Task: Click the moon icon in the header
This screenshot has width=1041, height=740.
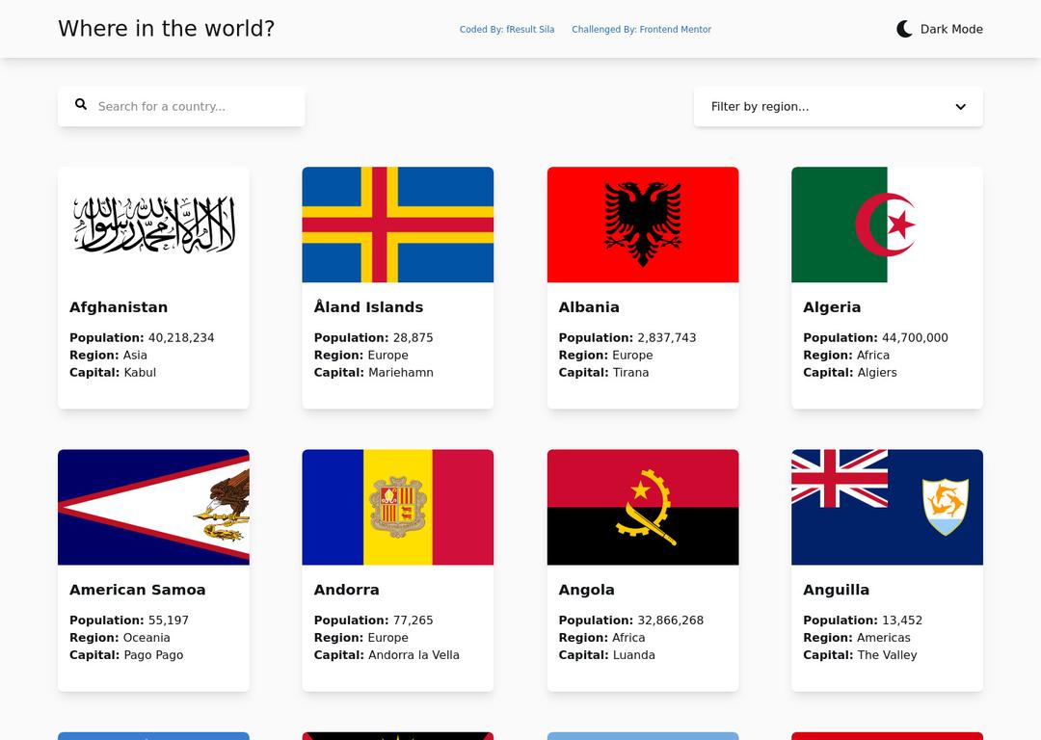Action: pyautogui.click(x=903, y=28)
